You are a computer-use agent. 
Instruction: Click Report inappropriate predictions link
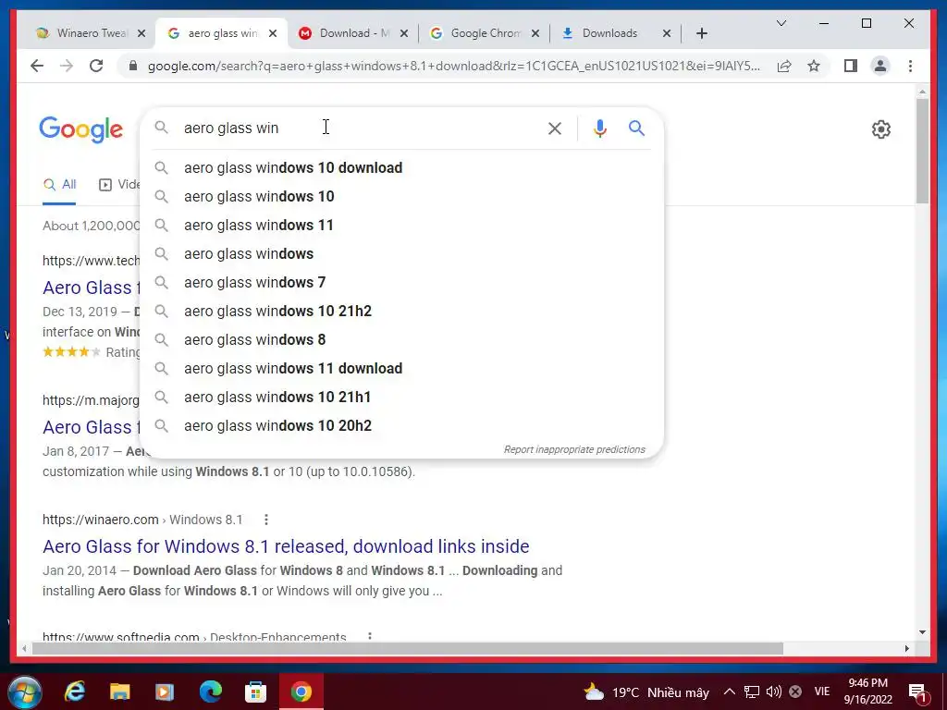[574, 450]
